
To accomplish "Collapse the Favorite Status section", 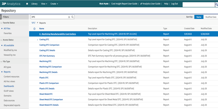I will [1, 23].
